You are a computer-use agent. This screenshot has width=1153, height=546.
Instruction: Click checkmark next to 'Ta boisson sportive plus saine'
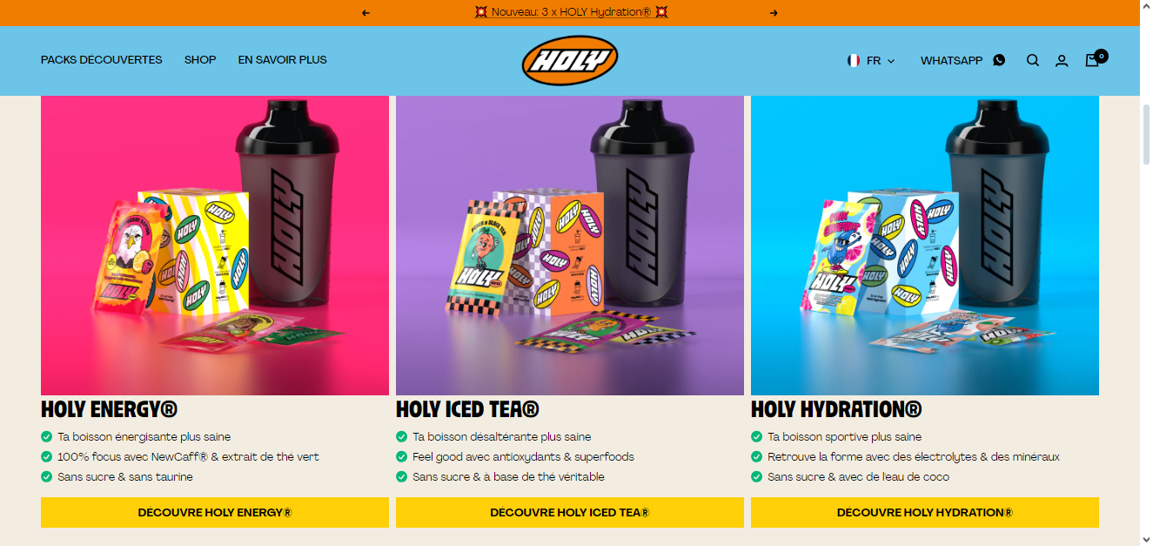pyautogui.click(x=756, y=436)
